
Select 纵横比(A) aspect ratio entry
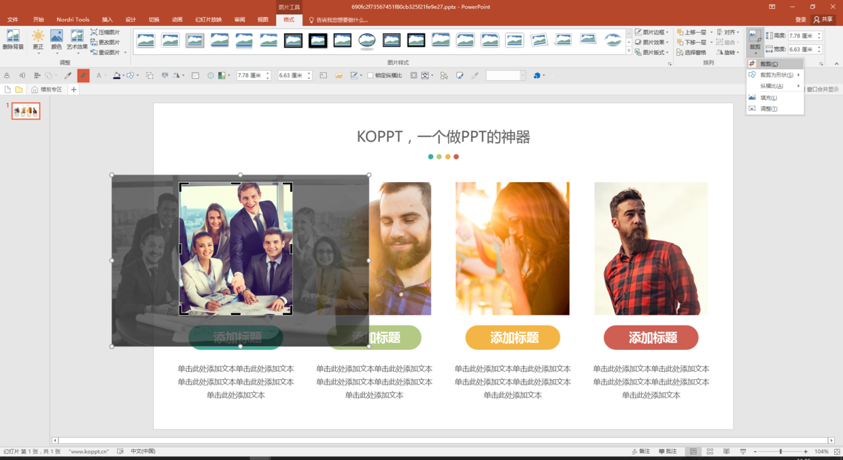[775, 86]
